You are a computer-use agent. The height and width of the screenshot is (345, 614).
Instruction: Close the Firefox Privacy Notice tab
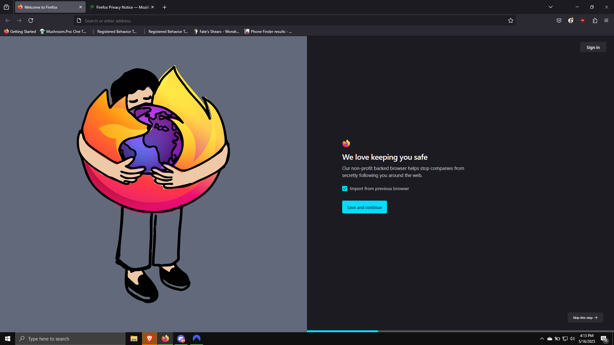[x=153, y=7]
